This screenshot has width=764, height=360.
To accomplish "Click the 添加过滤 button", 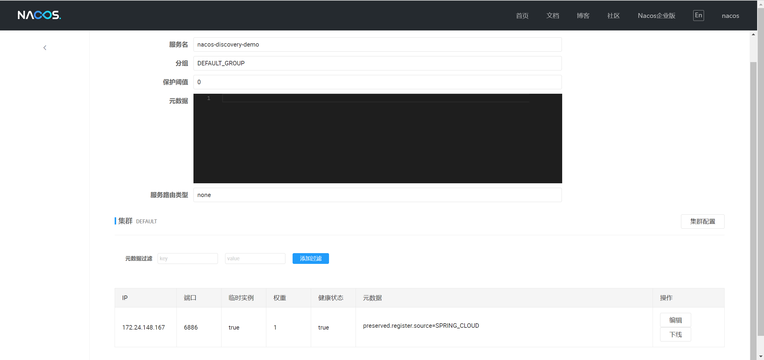I will click(311, 259).
